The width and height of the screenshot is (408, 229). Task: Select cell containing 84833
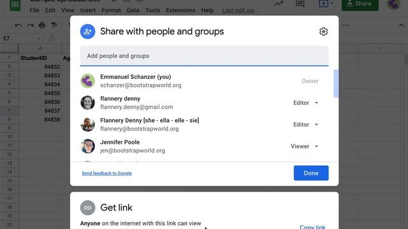40,76
